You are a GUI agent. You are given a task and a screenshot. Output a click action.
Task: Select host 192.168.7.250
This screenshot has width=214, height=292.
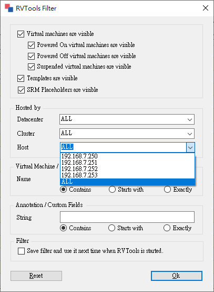coord(127,156)
